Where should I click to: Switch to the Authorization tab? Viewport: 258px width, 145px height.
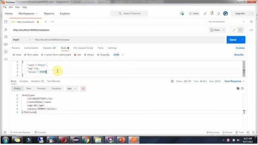click(x=31, y=48)
